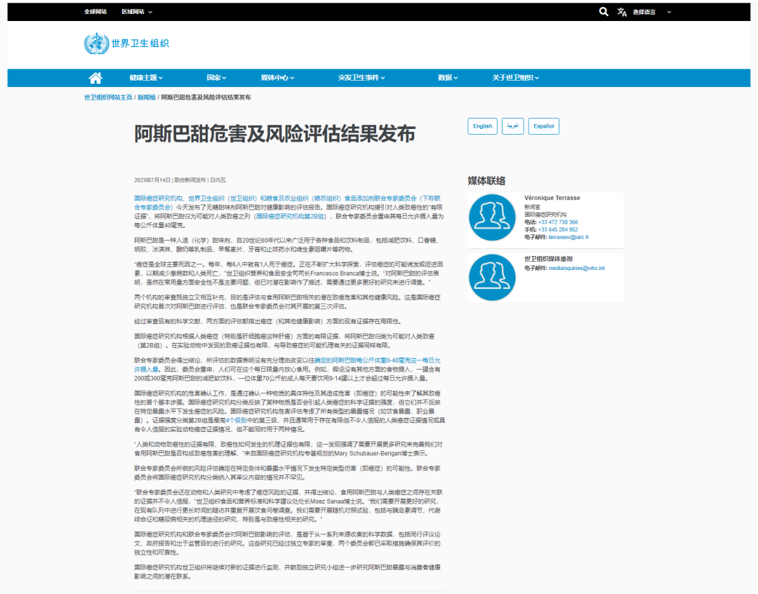The image size is (758, 594).
Task: Switch to the English version
Action: click(482, 126)
